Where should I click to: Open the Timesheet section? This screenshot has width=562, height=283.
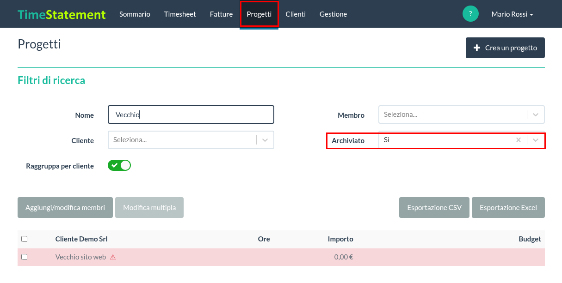click(180, 14)
